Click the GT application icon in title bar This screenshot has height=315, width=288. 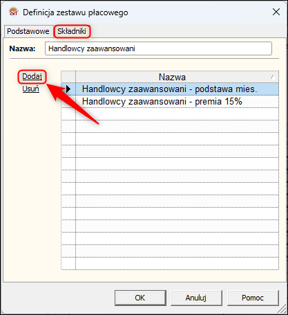14,12
